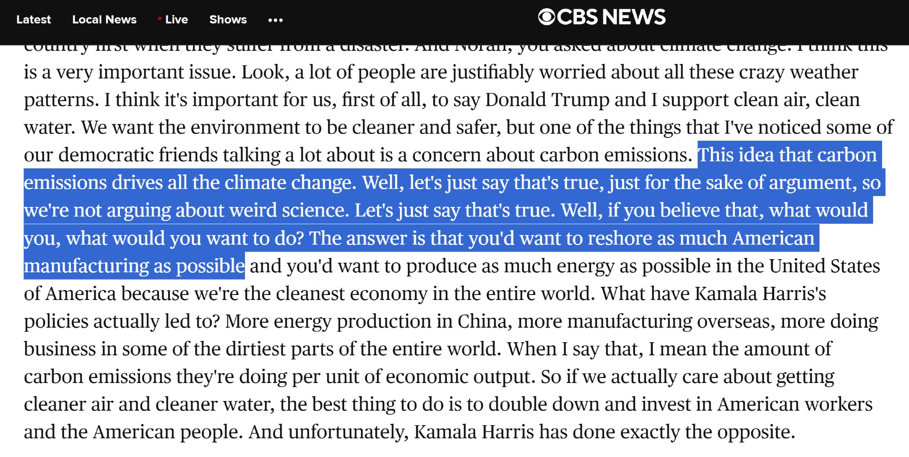Click the CBS eye logo icon
Viewport: 909px width, 457px height.
(x=546, y=17)
